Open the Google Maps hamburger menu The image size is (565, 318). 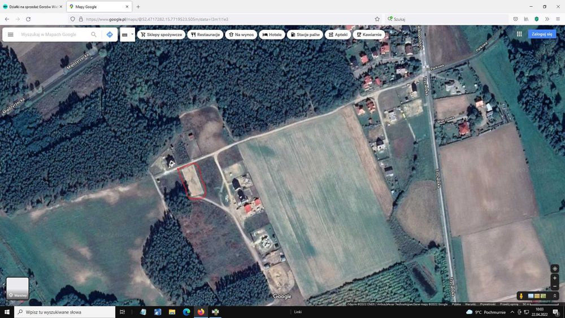point(10,34)
